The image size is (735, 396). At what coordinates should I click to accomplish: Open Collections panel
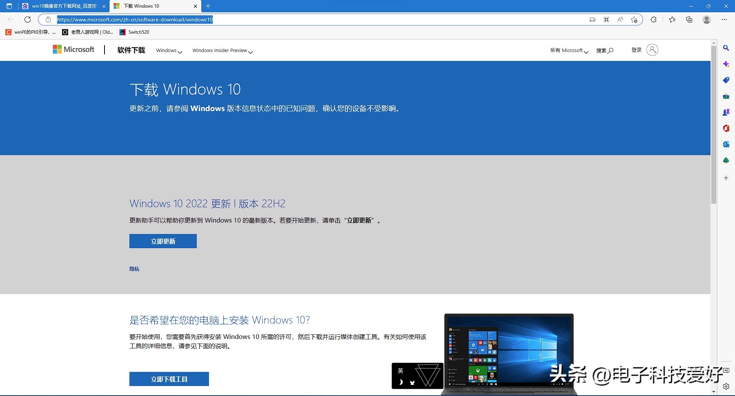click(689, 20)
